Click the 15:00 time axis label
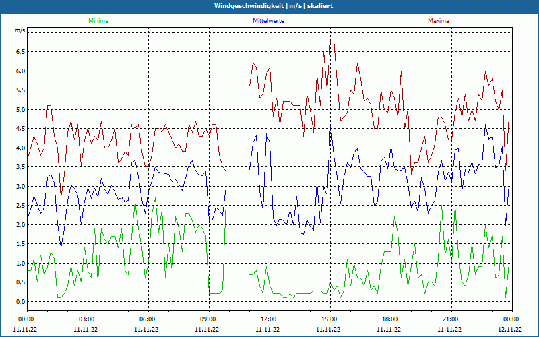This screenshot has width=539, height=337. pyautogui.click(x=330, y=319)
